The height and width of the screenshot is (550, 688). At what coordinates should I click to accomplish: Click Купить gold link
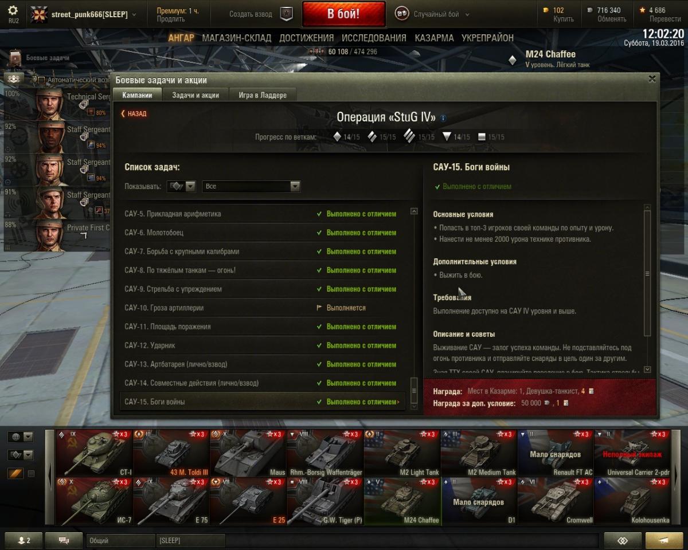564,19
